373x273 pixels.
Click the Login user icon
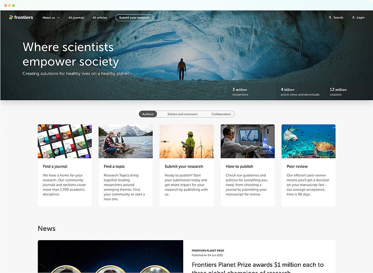point(353,17)
